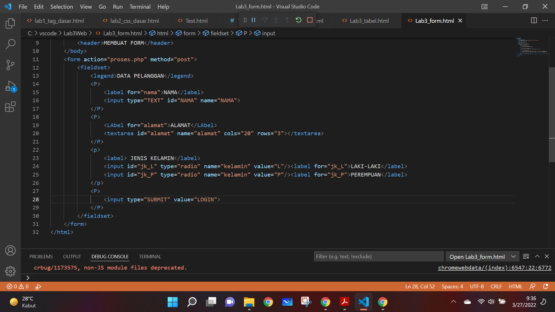The width and height of the screenshot is (555, 312).
Task: Open the Run menu
Action: tap(117, 6)
